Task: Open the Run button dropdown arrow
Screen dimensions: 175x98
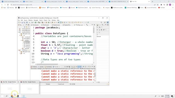Action: 37,22
